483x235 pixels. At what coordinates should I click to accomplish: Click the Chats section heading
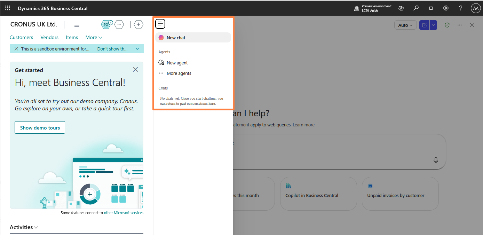click(x=163, y=88)
